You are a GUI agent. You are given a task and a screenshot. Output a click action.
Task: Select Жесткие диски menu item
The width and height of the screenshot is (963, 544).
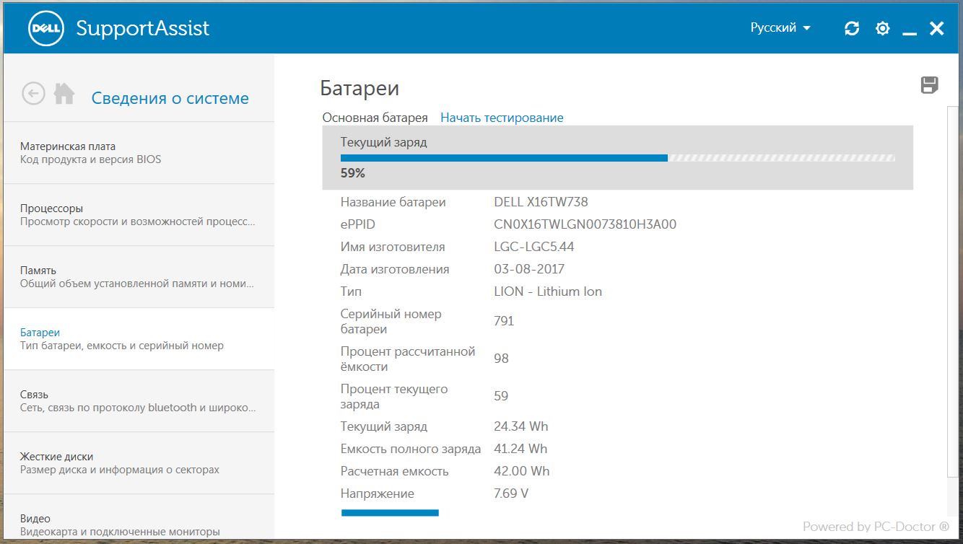coord(139,463)
